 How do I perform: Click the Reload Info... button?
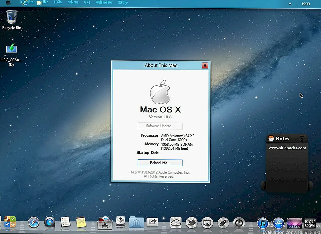(x=160, y=163)
